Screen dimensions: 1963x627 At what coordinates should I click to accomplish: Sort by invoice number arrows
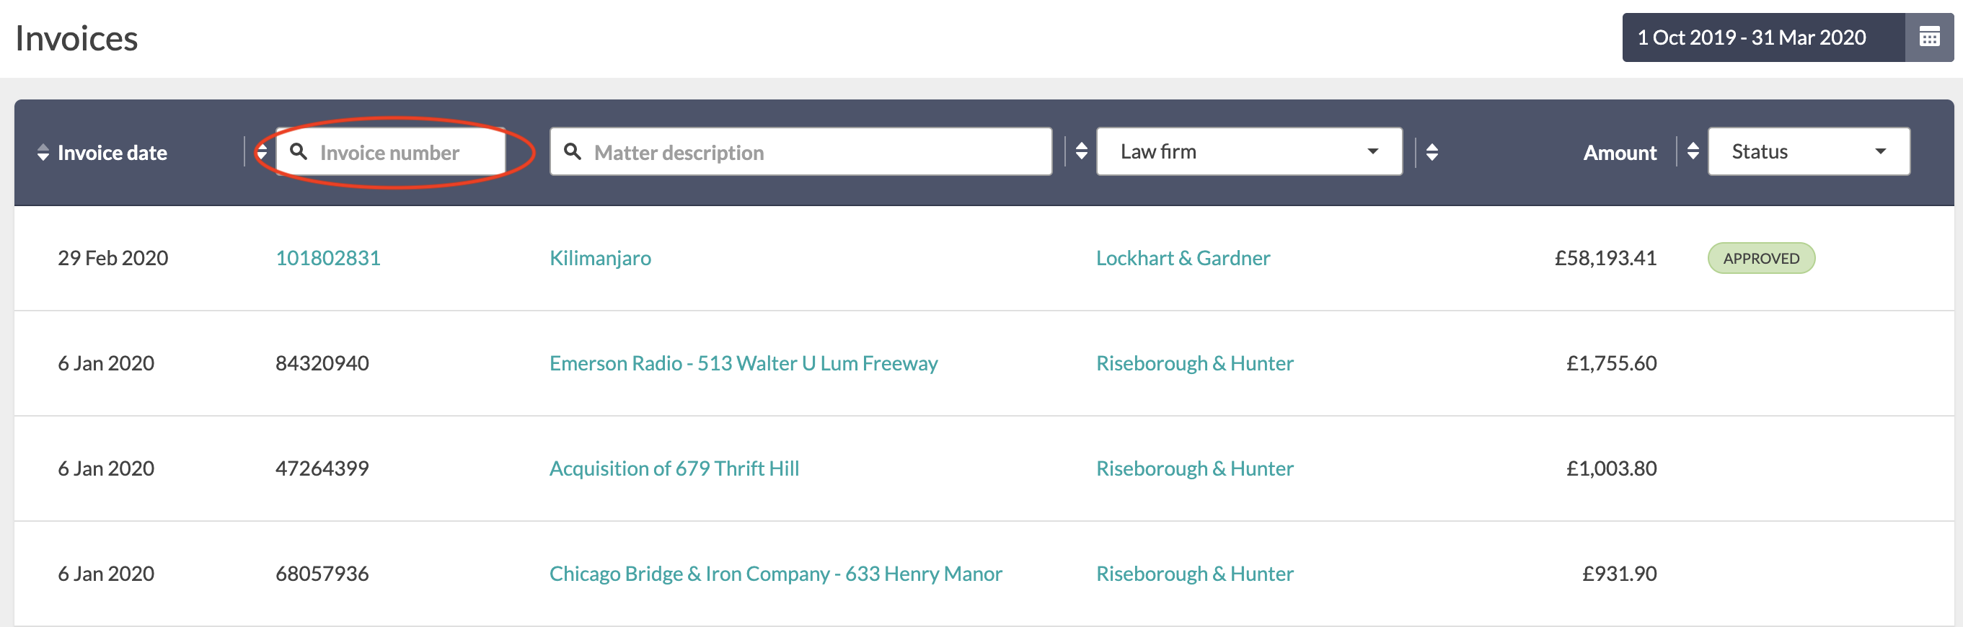pos(261,152)
